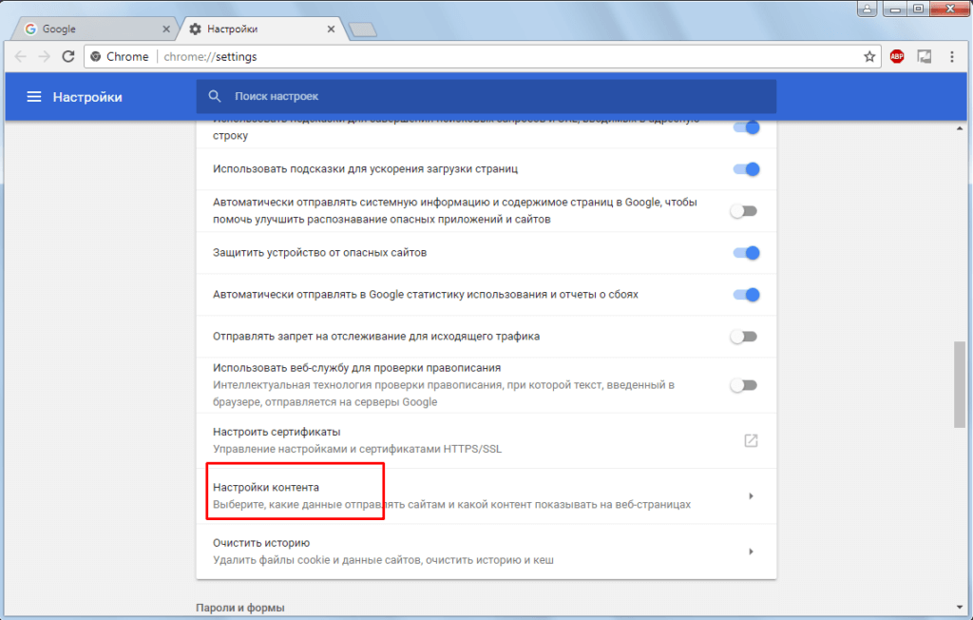Toggle protect device from dangerous sites
The width and height of the screenshot is (973, 620).
coord(747,253)
